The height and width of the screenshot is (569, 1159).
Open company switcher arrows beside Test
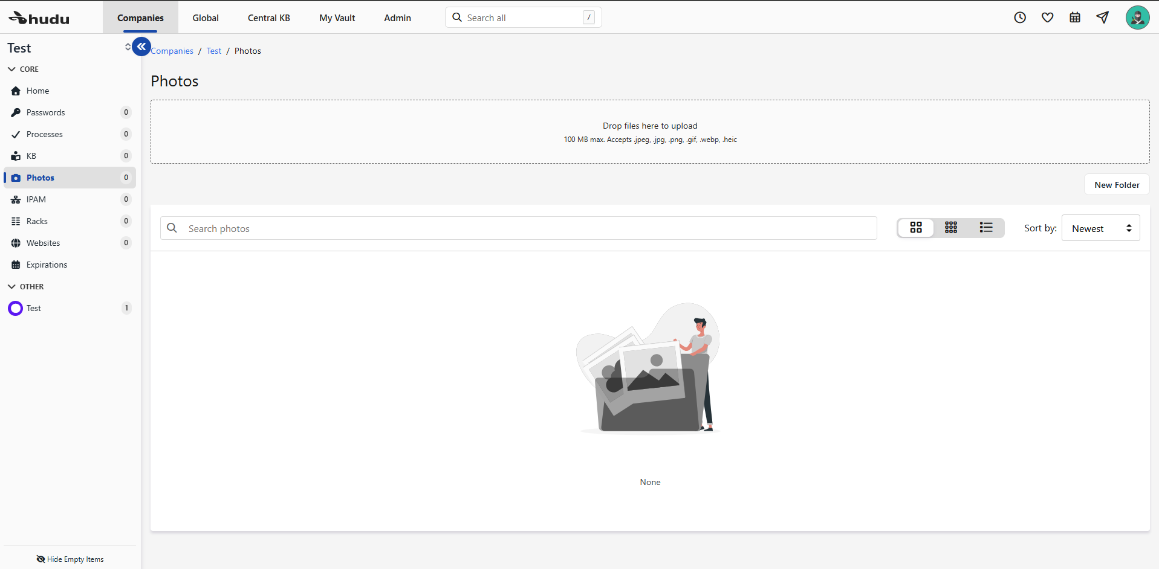pos(128,47)
